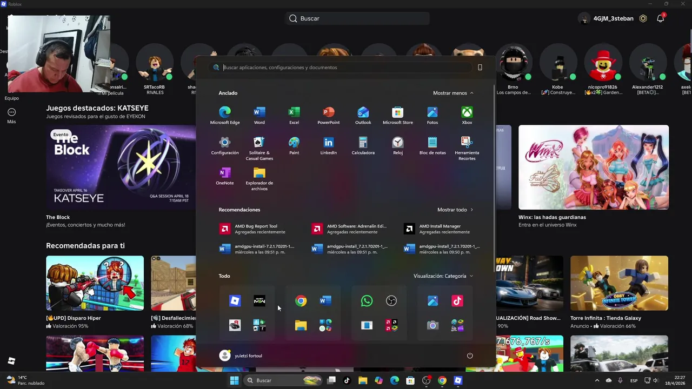Open friend SRTacoRB avatar

pyautogui.click(x=154, y=63)
